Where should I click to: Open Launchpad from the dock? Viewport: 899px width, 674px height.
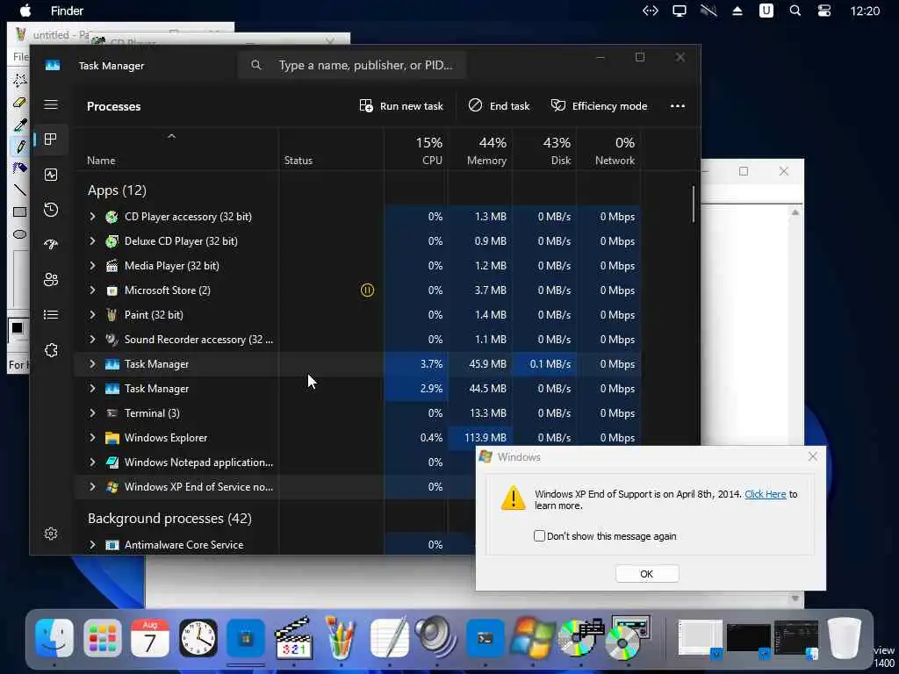[x=103, y=638]
